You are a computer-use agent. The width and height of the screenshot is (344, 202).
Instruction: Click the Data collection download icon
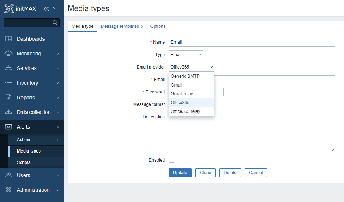coord(8,112)
